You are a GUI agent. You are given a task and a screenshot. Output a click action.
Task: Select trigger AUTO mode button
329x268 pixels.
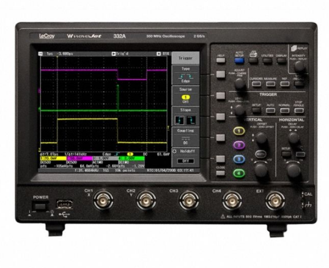270,110
